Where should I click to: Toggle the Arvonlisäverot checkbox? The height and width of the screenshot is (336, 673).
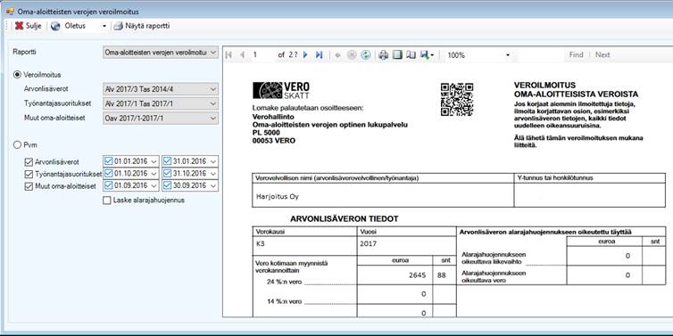coord(29,162)
